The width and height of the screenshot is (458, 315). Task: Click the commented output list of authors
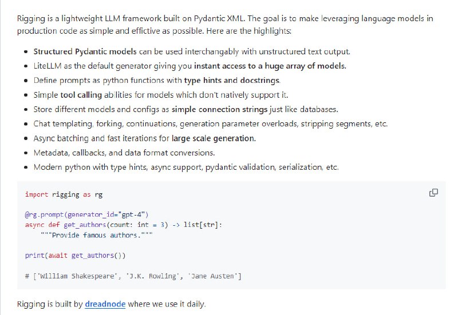click(x=133, y=276)
